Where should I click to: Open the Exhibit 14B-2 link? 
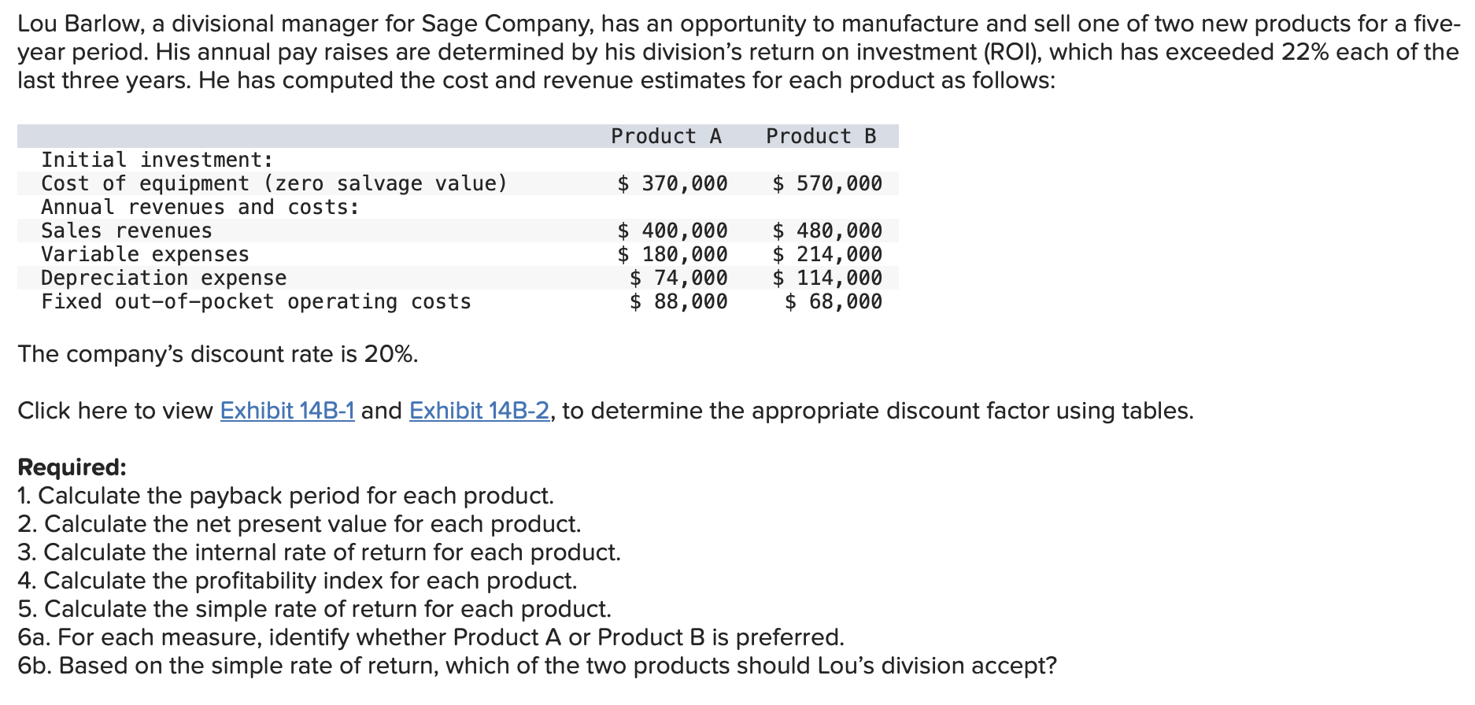pos(479,411)
